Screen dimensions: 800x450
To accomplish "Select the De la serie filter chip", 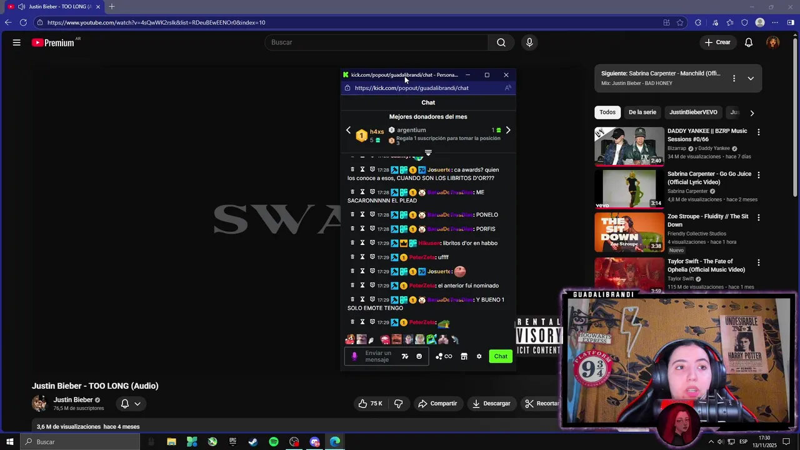I will (x=642, y=112).
